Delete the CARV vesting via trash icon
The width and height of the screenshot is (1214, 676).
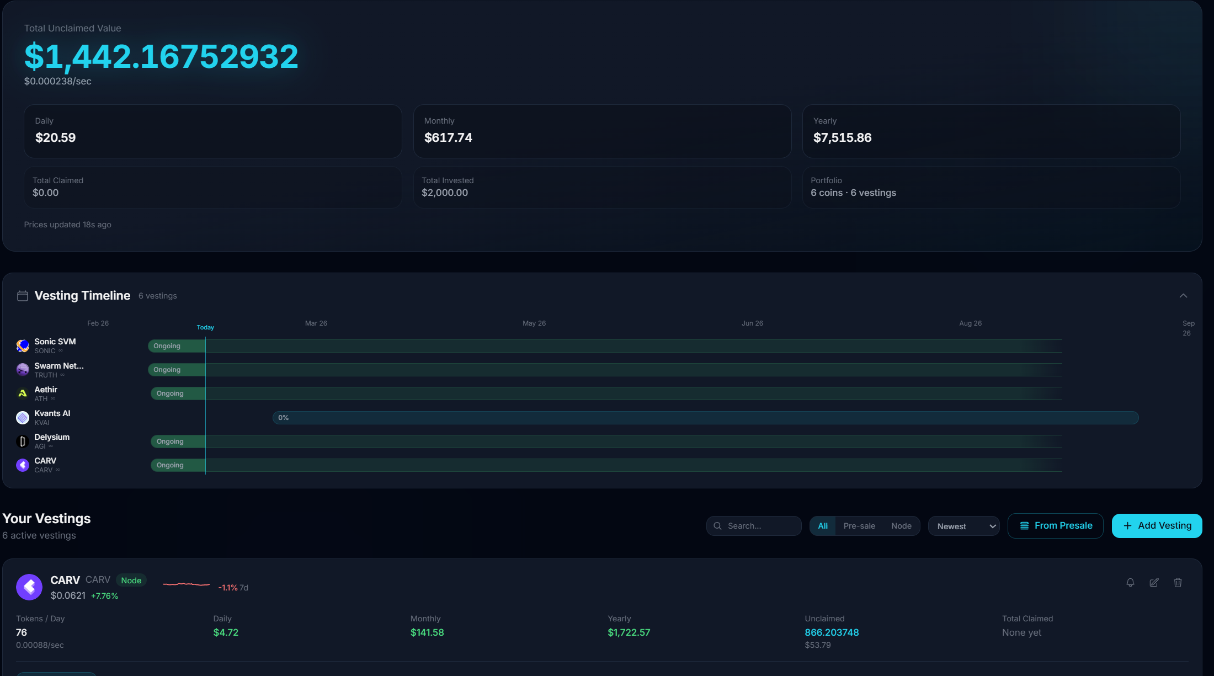1178,583
